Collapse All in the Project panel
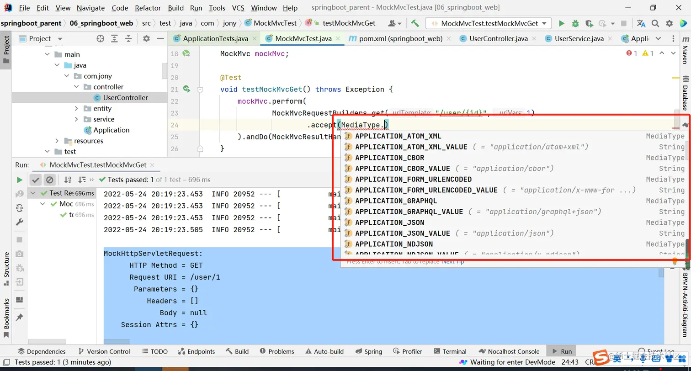 click(128, 39)
